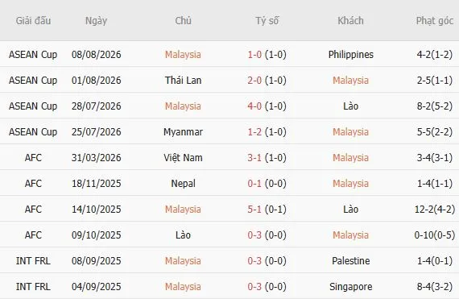Screen dimensions: 459x299
Task: Select the Tỷ số column header
Action: pos(267,21)
